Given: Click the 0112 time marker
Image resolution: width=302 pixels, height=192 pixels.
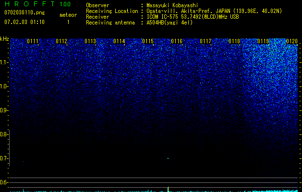Looking at the screenshot, I should pos(61,41).
